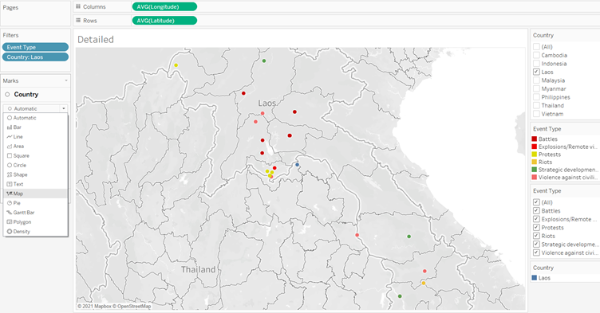Click the blue data point on map
The image size is (600, 313).
click(298, 165)
